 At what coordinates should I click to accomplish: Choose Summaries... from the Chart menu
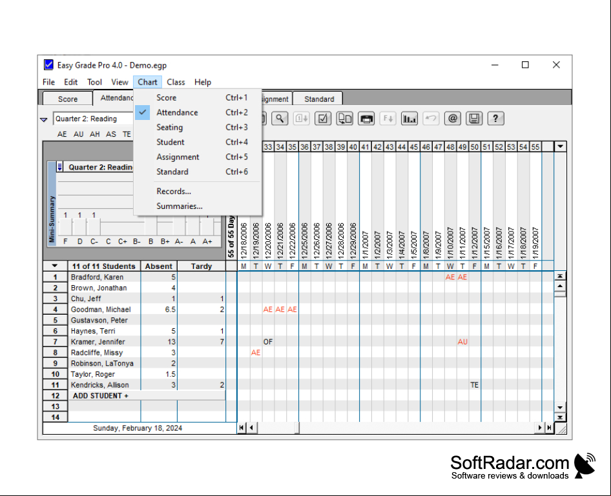[x=198, y=206]
